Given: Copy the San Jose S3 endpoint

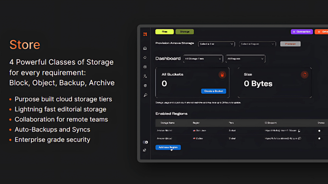Looking at the screenshot, I should coord(299,131).
